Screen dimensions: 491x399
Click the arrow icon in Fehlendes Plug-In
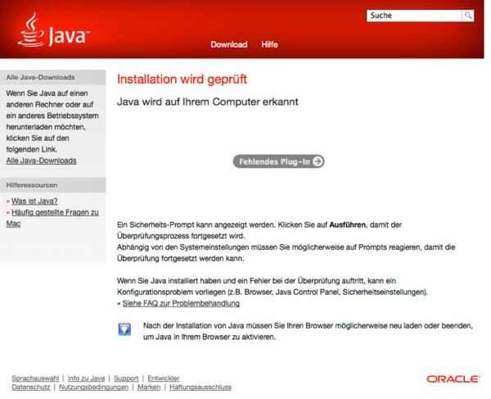coord(318,161)
